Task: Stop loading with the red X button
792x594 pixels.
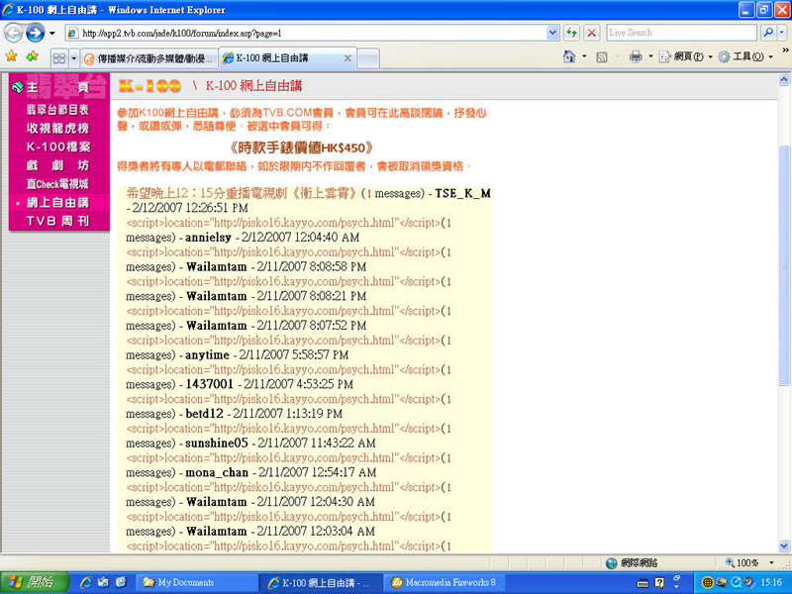Action: [591, 34]
